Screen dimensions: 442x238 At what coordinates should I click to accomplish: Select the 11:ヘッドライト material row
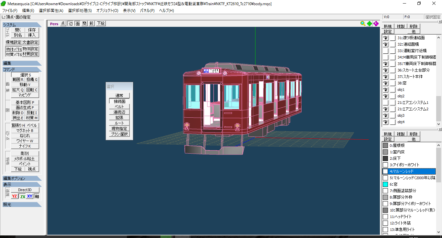click(x=409, y=217)
